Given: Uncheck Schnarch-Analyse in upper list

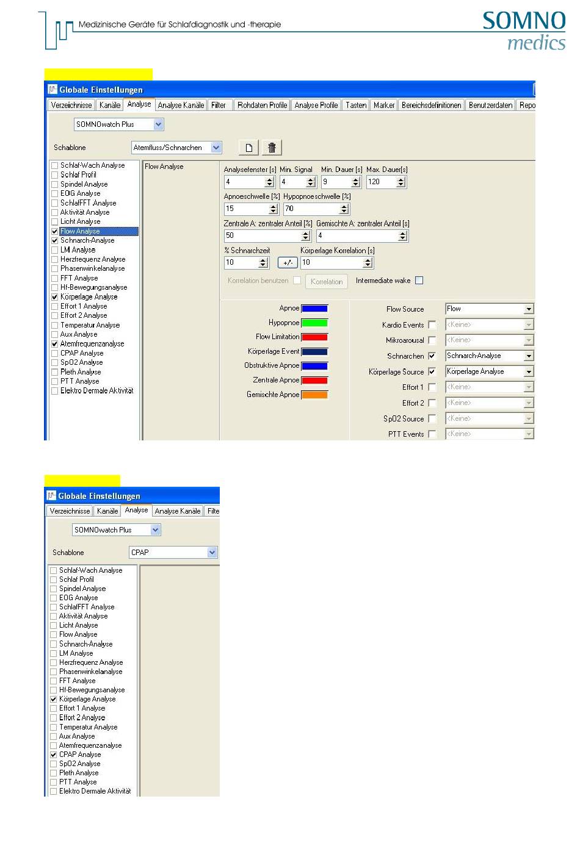Looking at the screenshot, I should [55, 240].
